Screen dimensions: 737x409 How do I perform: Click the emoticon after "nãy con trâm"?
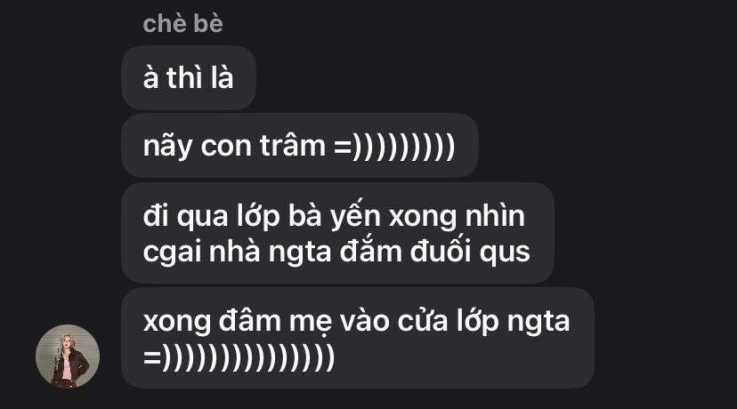(394, 147)
